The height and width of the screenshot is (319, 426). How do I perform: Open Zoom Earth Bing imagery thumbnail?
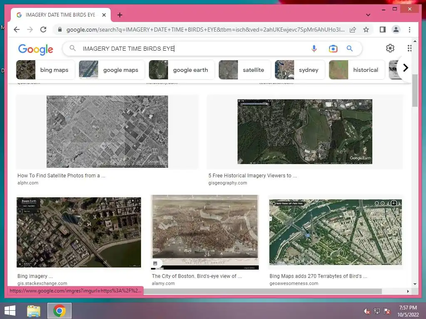pyautogui.click(x=79, y=232)
